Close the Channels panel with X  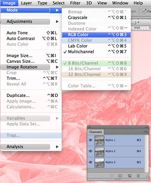pos(89,127)
